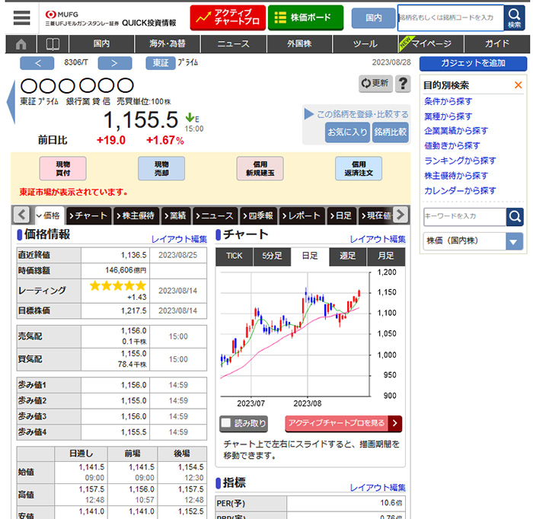Image resolution: width=533 pixels, height=519 pixels.
Task: Open the 外国株 navigation menu
Action: pyautogui.click(x=299, y=44)
